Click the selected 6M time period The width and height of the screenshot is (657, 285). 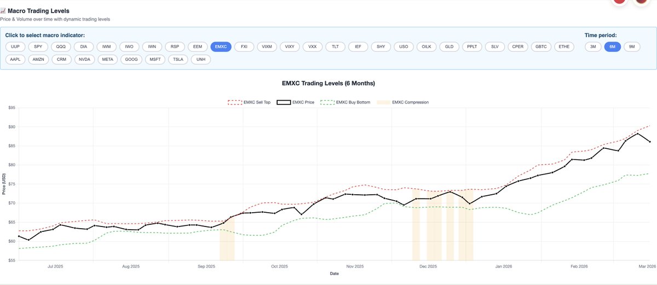(613, 46)
